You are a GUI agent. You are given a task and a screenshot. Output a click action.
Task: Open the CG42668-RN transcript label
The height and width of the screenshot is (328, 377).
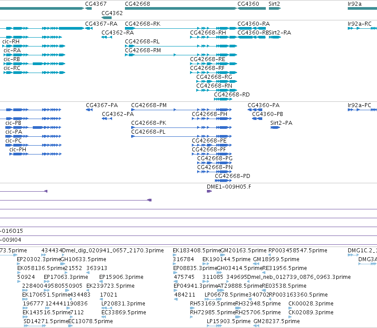pos(214,86)
